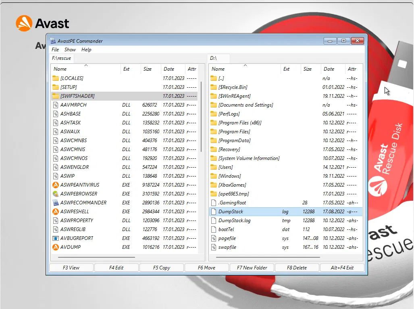Select the AVDUMP Avast icon
Viewport: 414px width, 309px height.
(x=56, y=247)
